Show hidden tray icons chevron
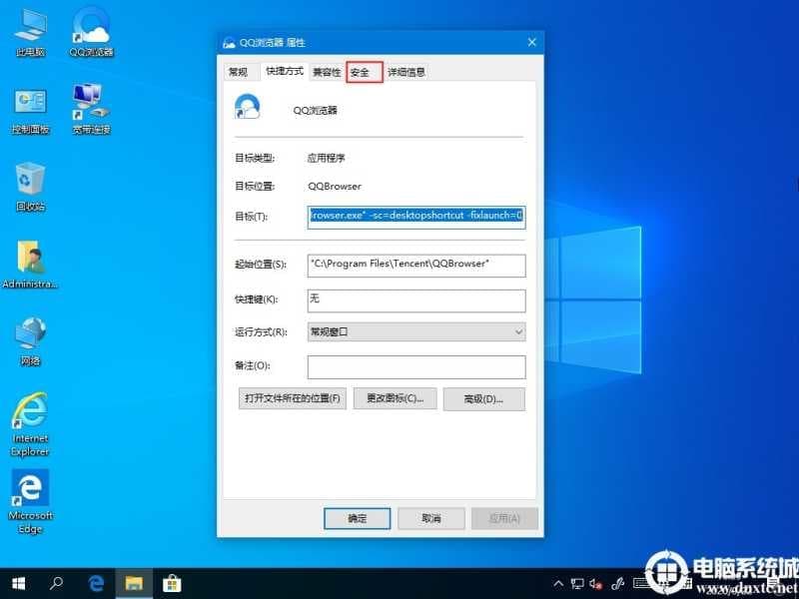 pyautogui.click(x=558, y=584)
